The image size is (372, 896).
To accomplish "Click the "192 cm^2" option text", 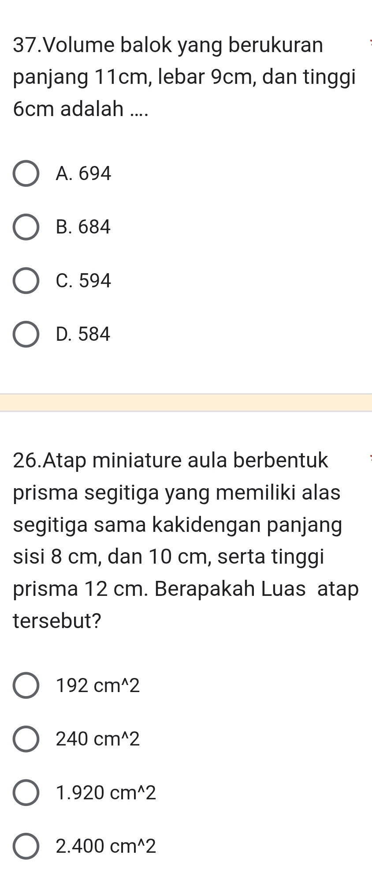I will (x=98, y=685).
